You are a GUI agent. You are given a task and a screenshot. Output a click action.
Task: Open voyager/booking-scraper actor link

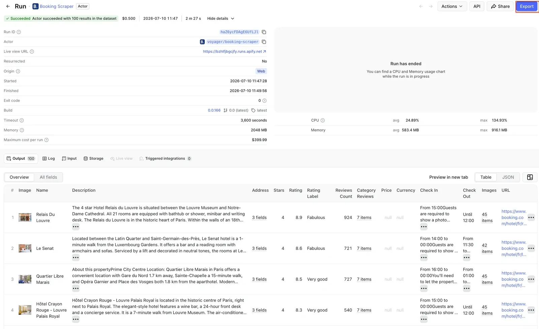pos(232,42)
